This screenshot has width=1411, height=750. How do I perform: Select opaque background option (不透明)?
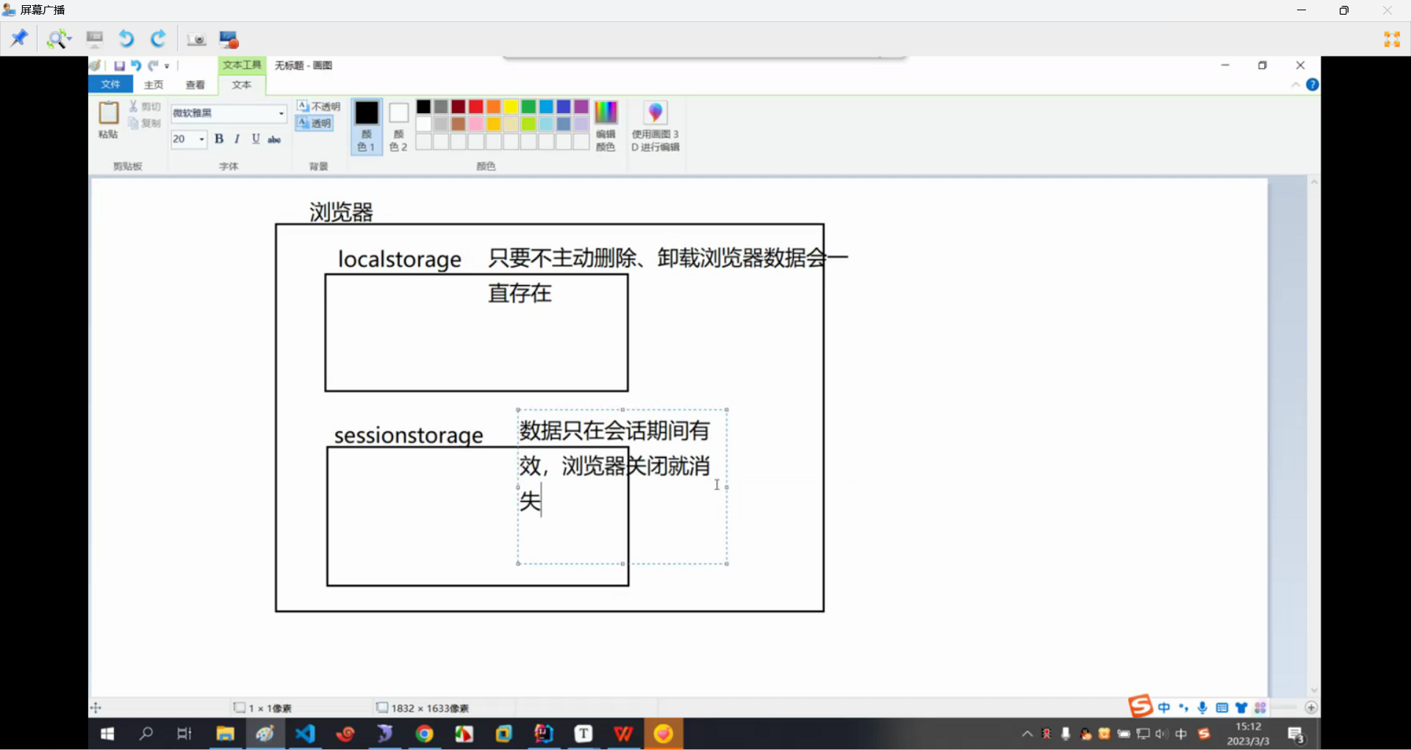coord(319,107)
